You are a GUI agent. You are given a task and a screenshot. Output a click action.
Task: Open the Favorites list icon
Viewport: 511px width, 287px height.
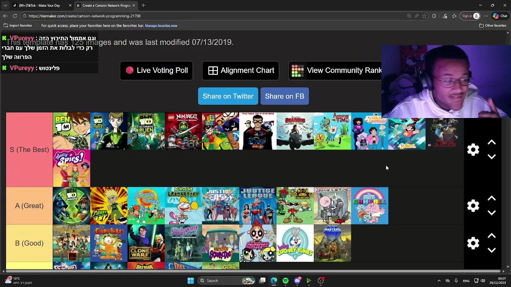tap(454, 16)
